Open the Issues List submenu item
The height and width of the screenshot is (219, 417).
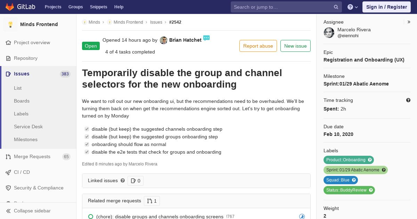[18, 88]
